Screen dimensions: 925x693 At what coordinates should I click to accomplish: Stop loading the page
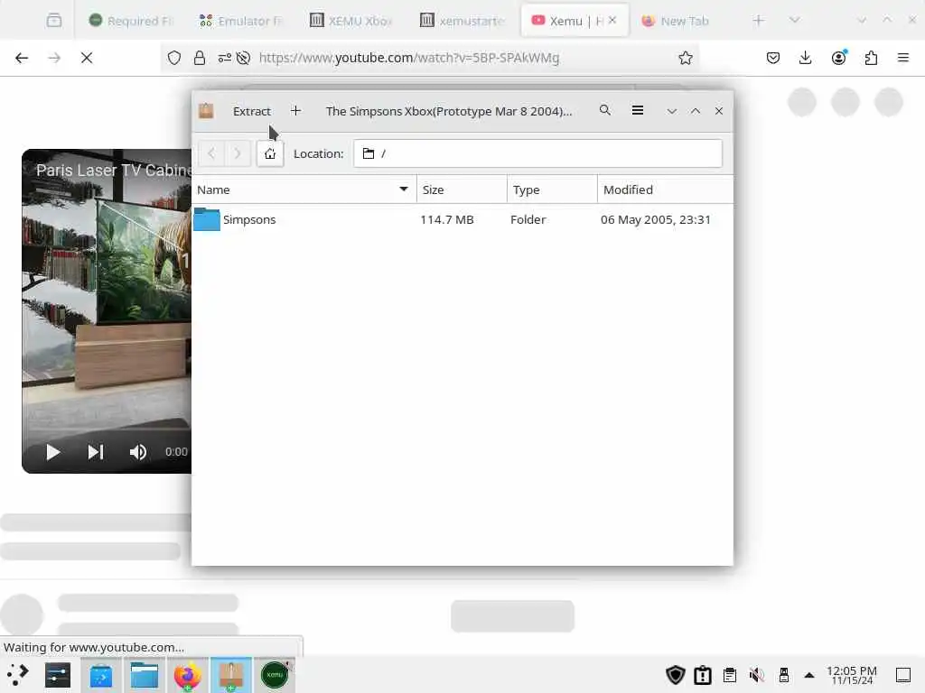(x=87, y=58)
